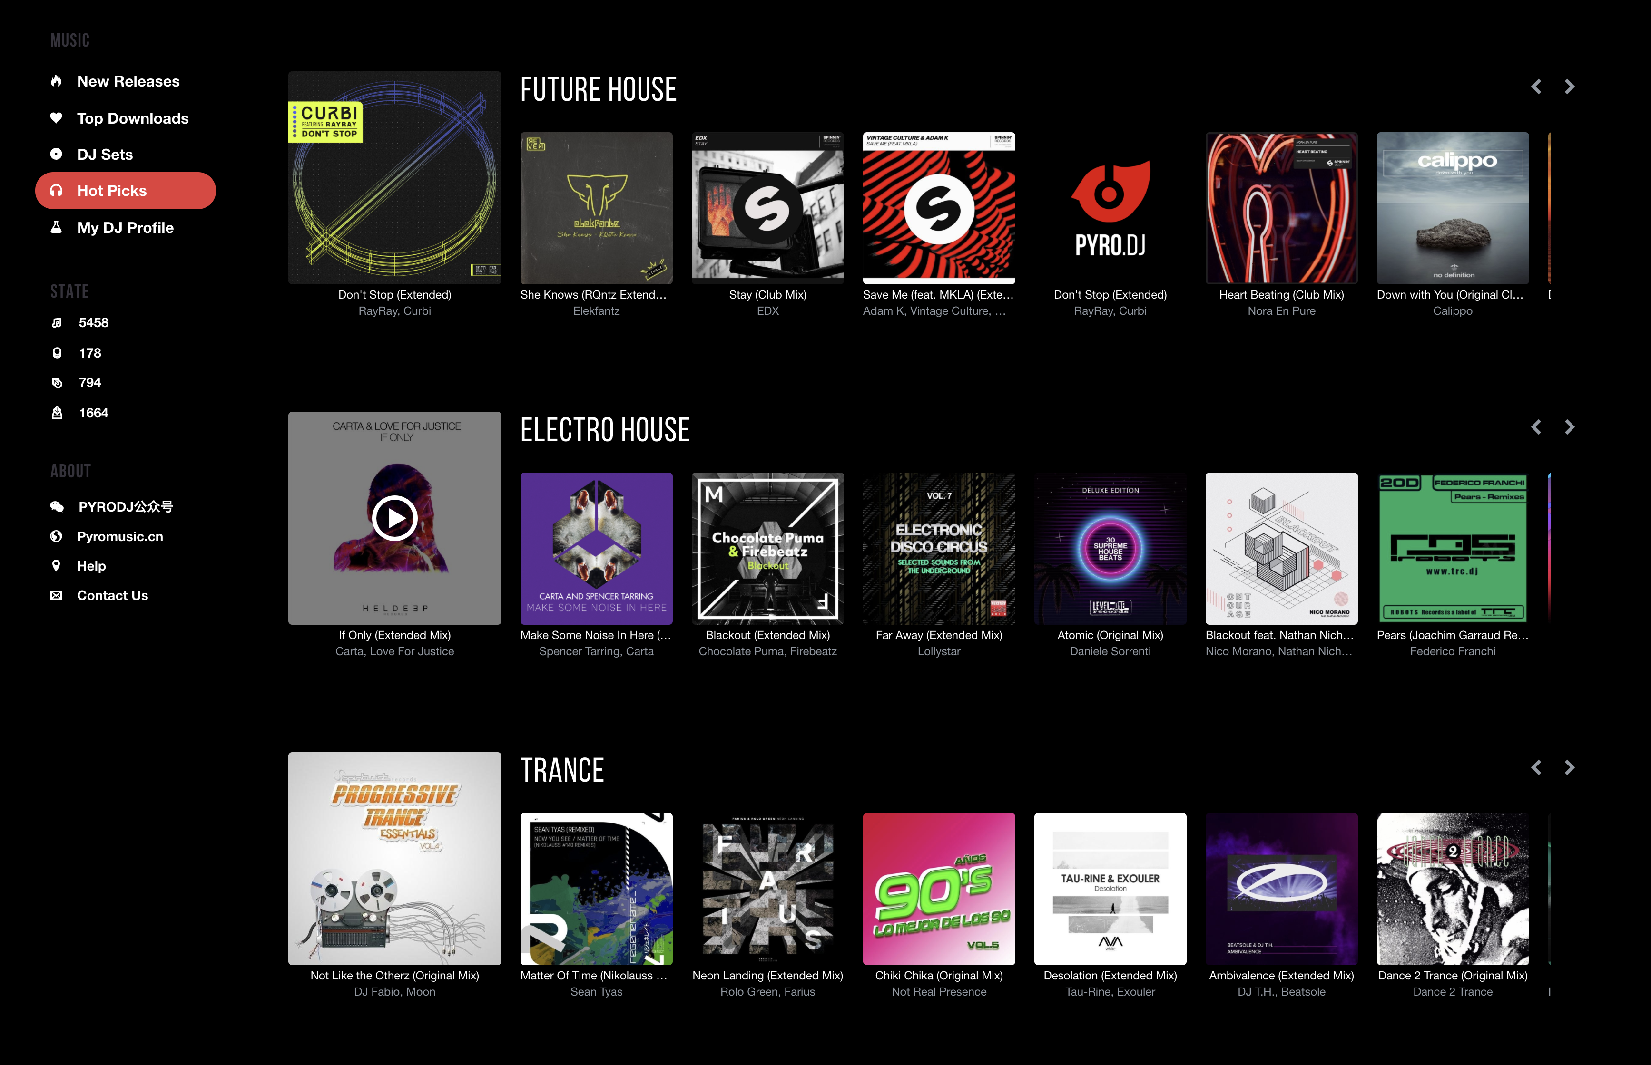1651x1065 pixels.
Task: Open Progressive Trance Essentials cover
Action: tap(394, 858)
